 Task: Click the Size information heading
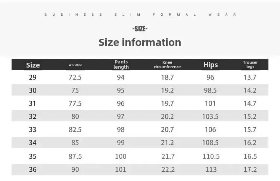[x=140, y=42]
